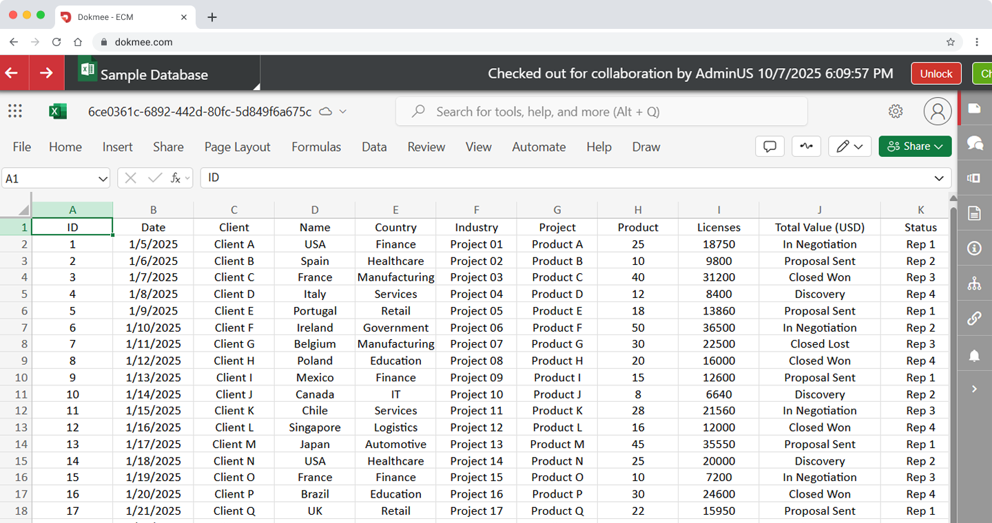Click the formula bar confirm checkmark icon
Screen dimensions: 992x523
[x=155, y=178]
